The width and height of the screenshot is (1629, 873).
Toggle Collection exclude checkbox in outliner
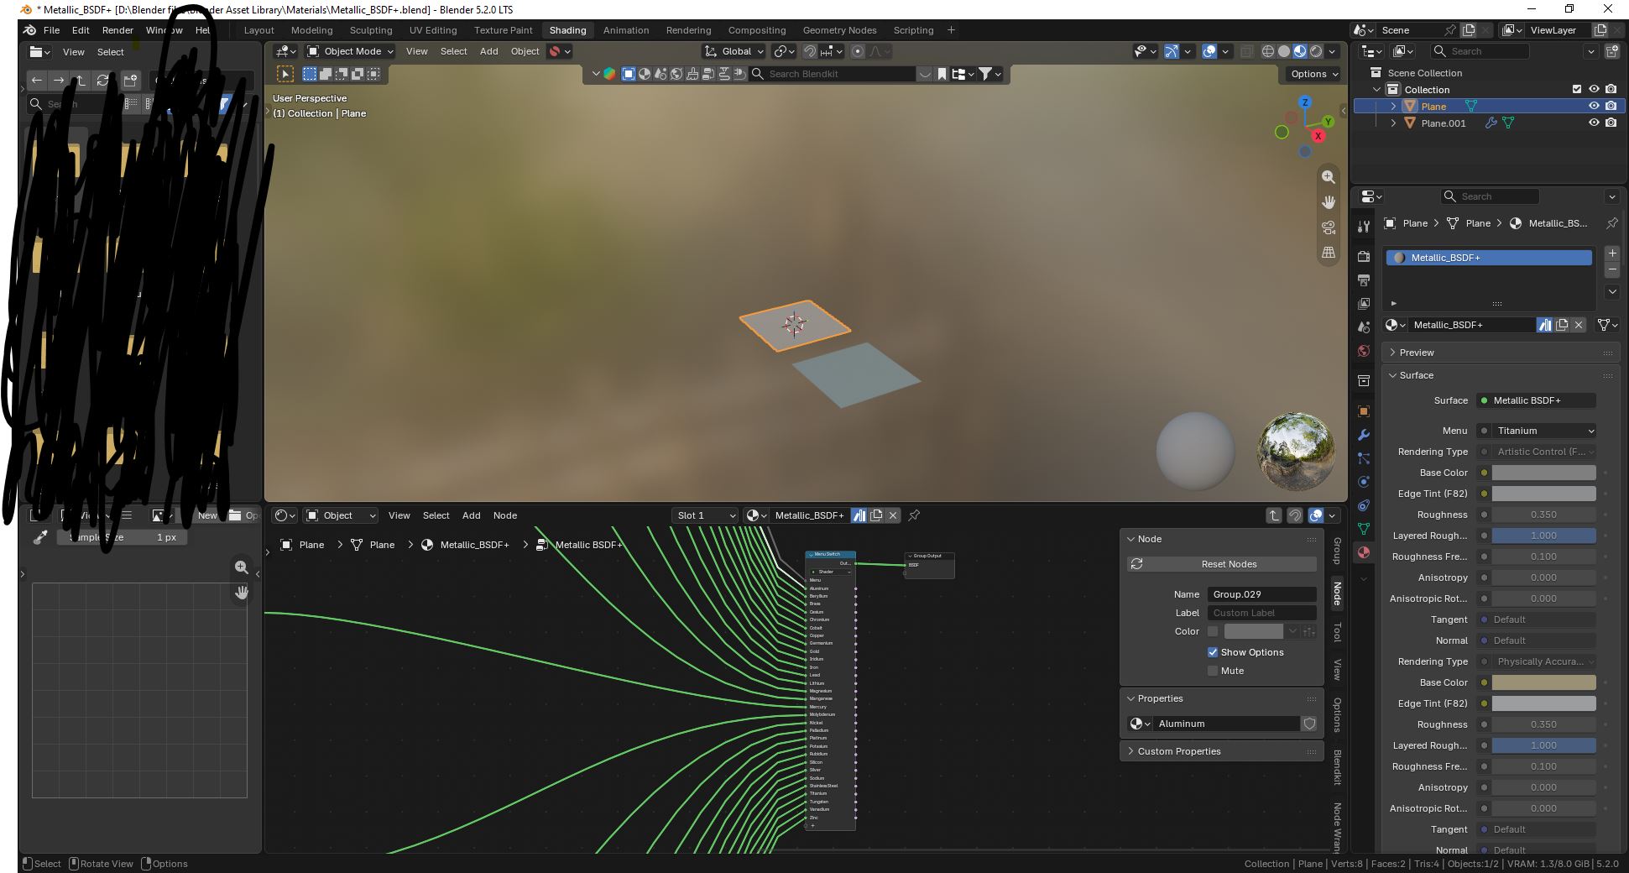click(x=1577, y=89)
